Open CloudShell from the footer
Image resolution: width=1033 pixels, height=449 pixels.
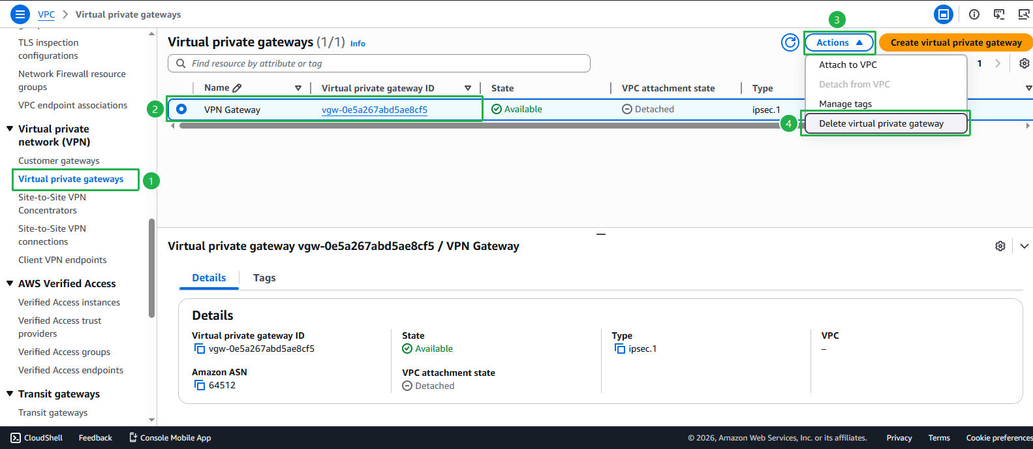pyautogui.click(x=37, y=438)
